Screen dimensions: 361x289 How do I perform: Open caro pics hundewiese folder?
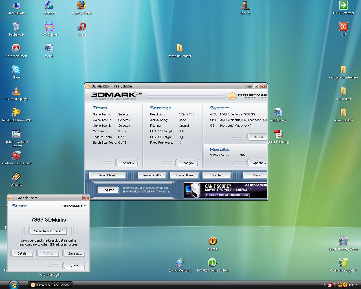point(344,73)
